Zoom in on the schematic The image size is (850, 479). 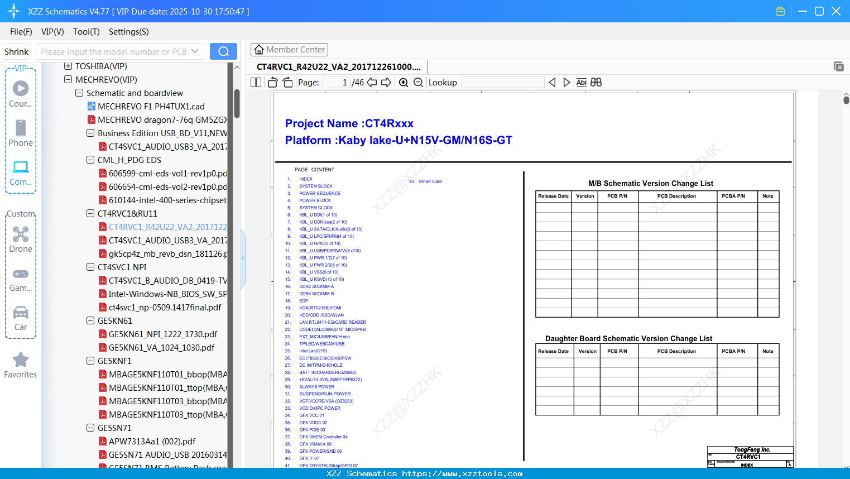(x=404, y=83)
